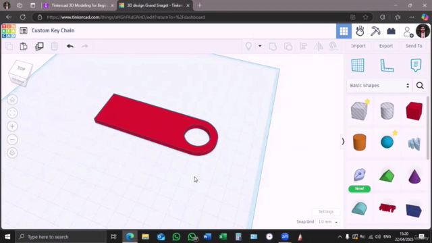Screen dimensions: 432x243
Task: Click the Cruise tool icon
Action: (x=333, y=47)
